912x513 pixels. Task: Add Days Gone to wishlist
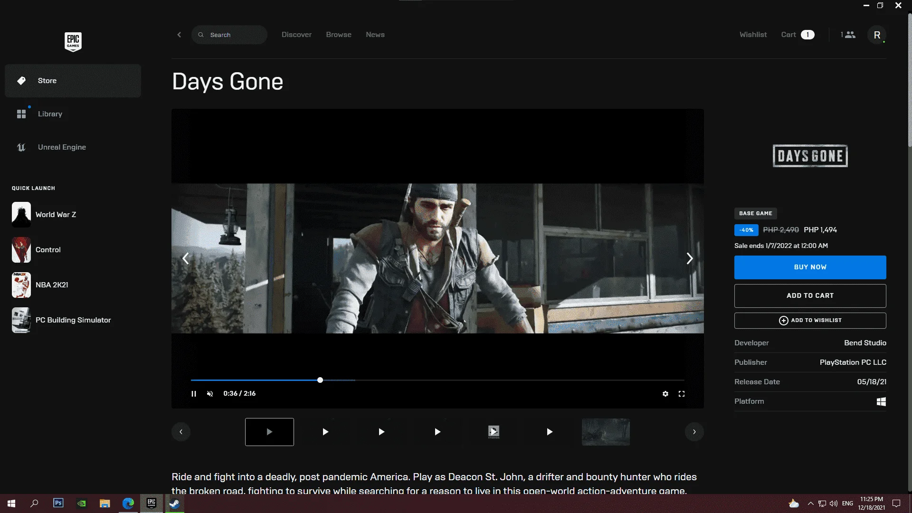point(810,321)
